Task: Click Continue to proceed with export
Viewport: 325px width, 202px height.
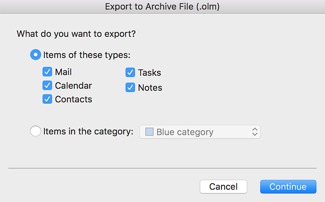Action: click(x=288, y=187)
